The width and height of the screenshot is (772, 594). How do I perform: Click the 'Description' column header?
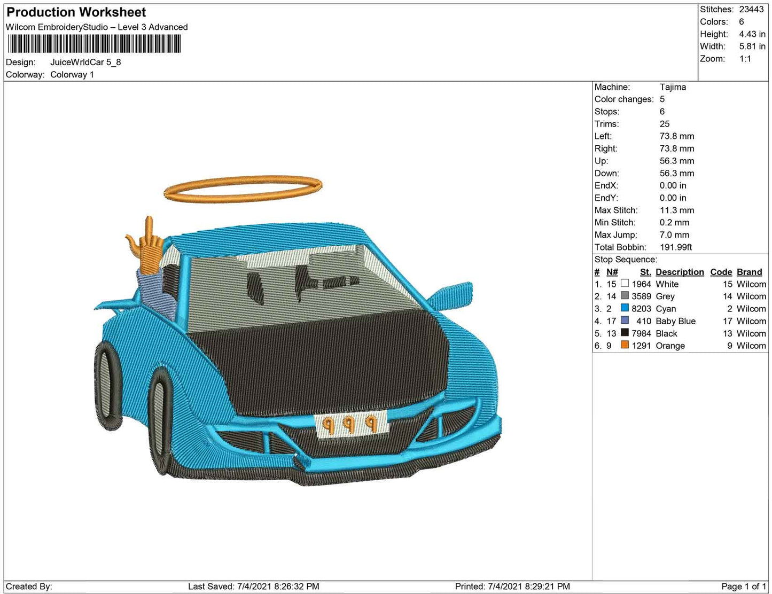(680, 272)
